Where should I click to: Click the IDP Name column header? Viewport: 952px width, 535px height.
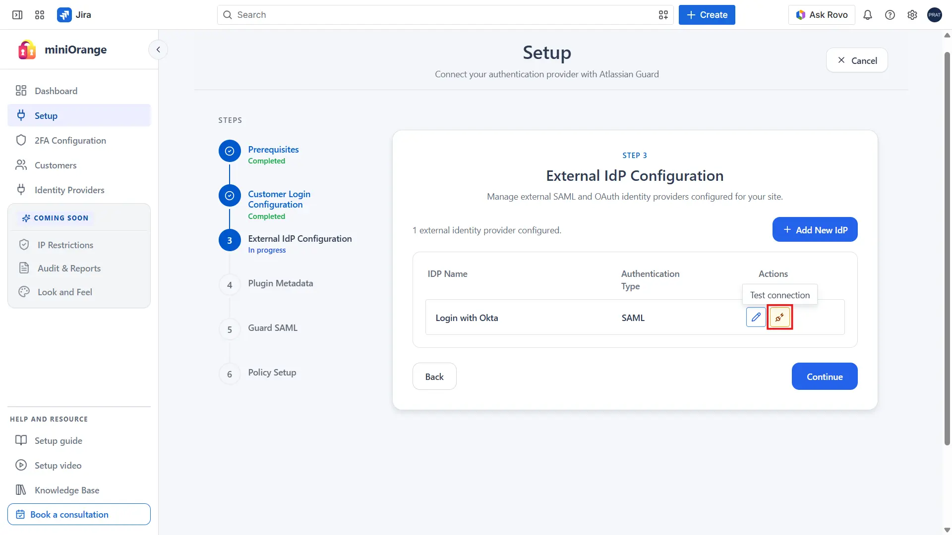click(x=447, y=273)
